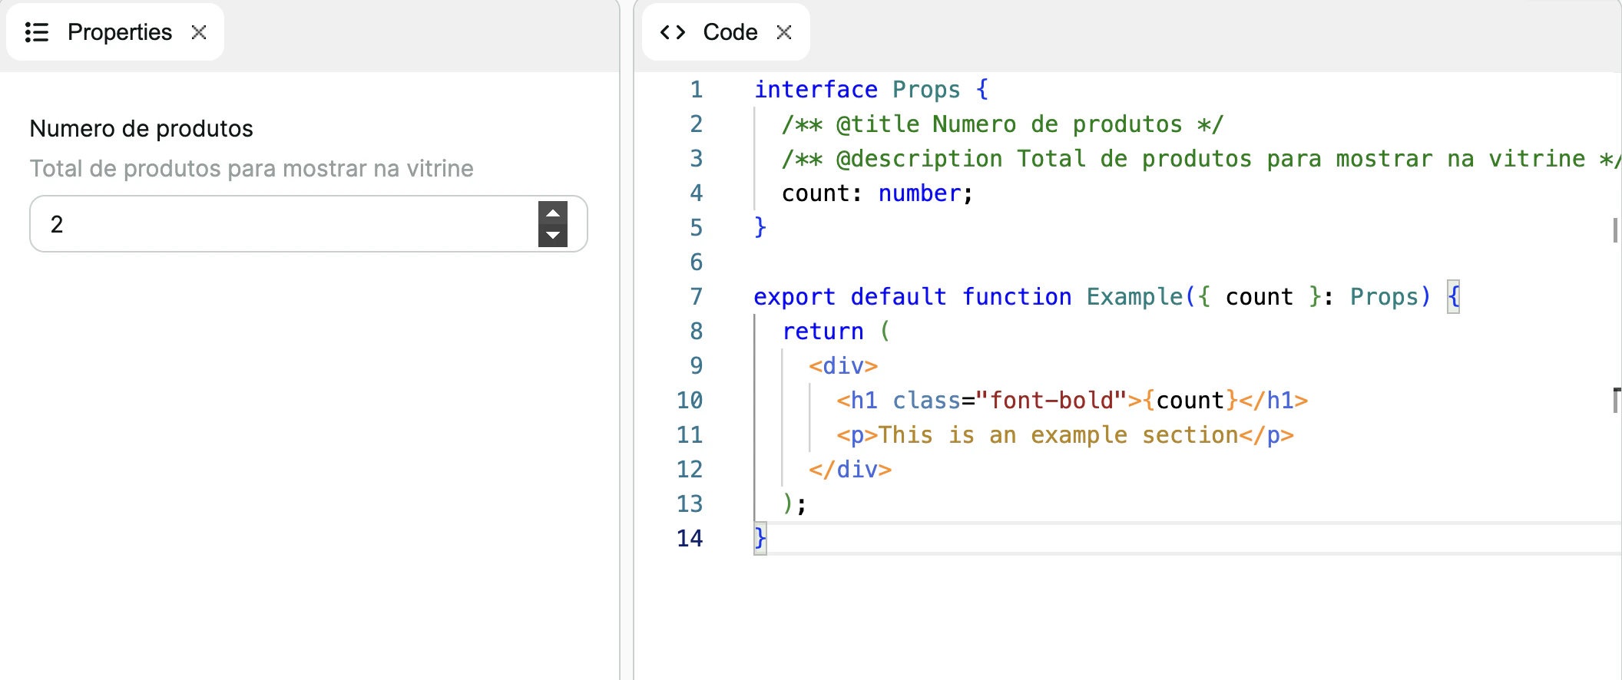
Task: Decrease product count with down arrow
Action: click(x=552, y=236)
